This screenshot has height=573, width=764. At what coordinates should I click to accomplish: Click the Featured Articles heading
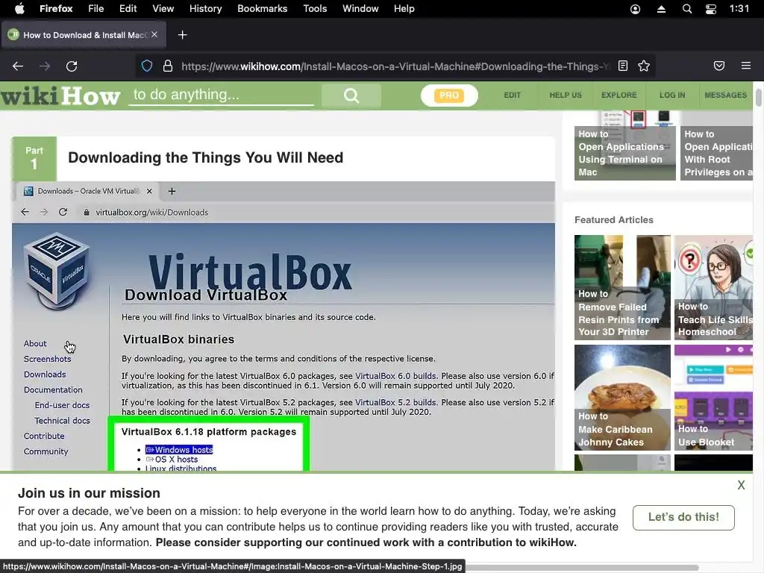[x=614, y=220]
